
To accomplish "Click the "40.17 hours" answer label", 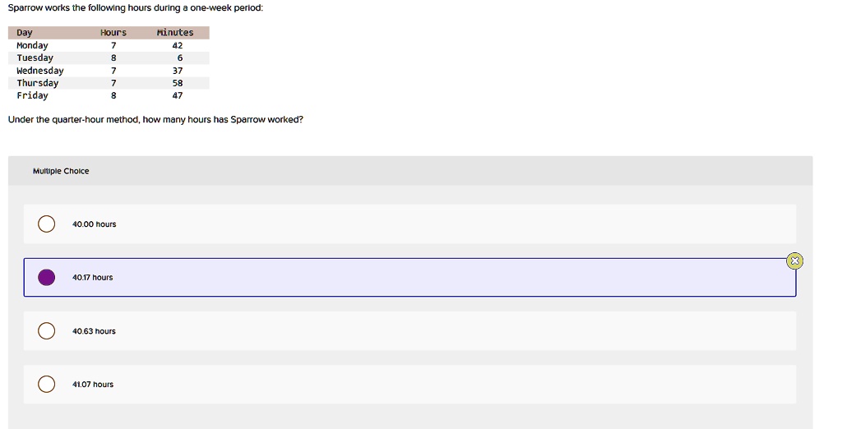I will 93,278.
